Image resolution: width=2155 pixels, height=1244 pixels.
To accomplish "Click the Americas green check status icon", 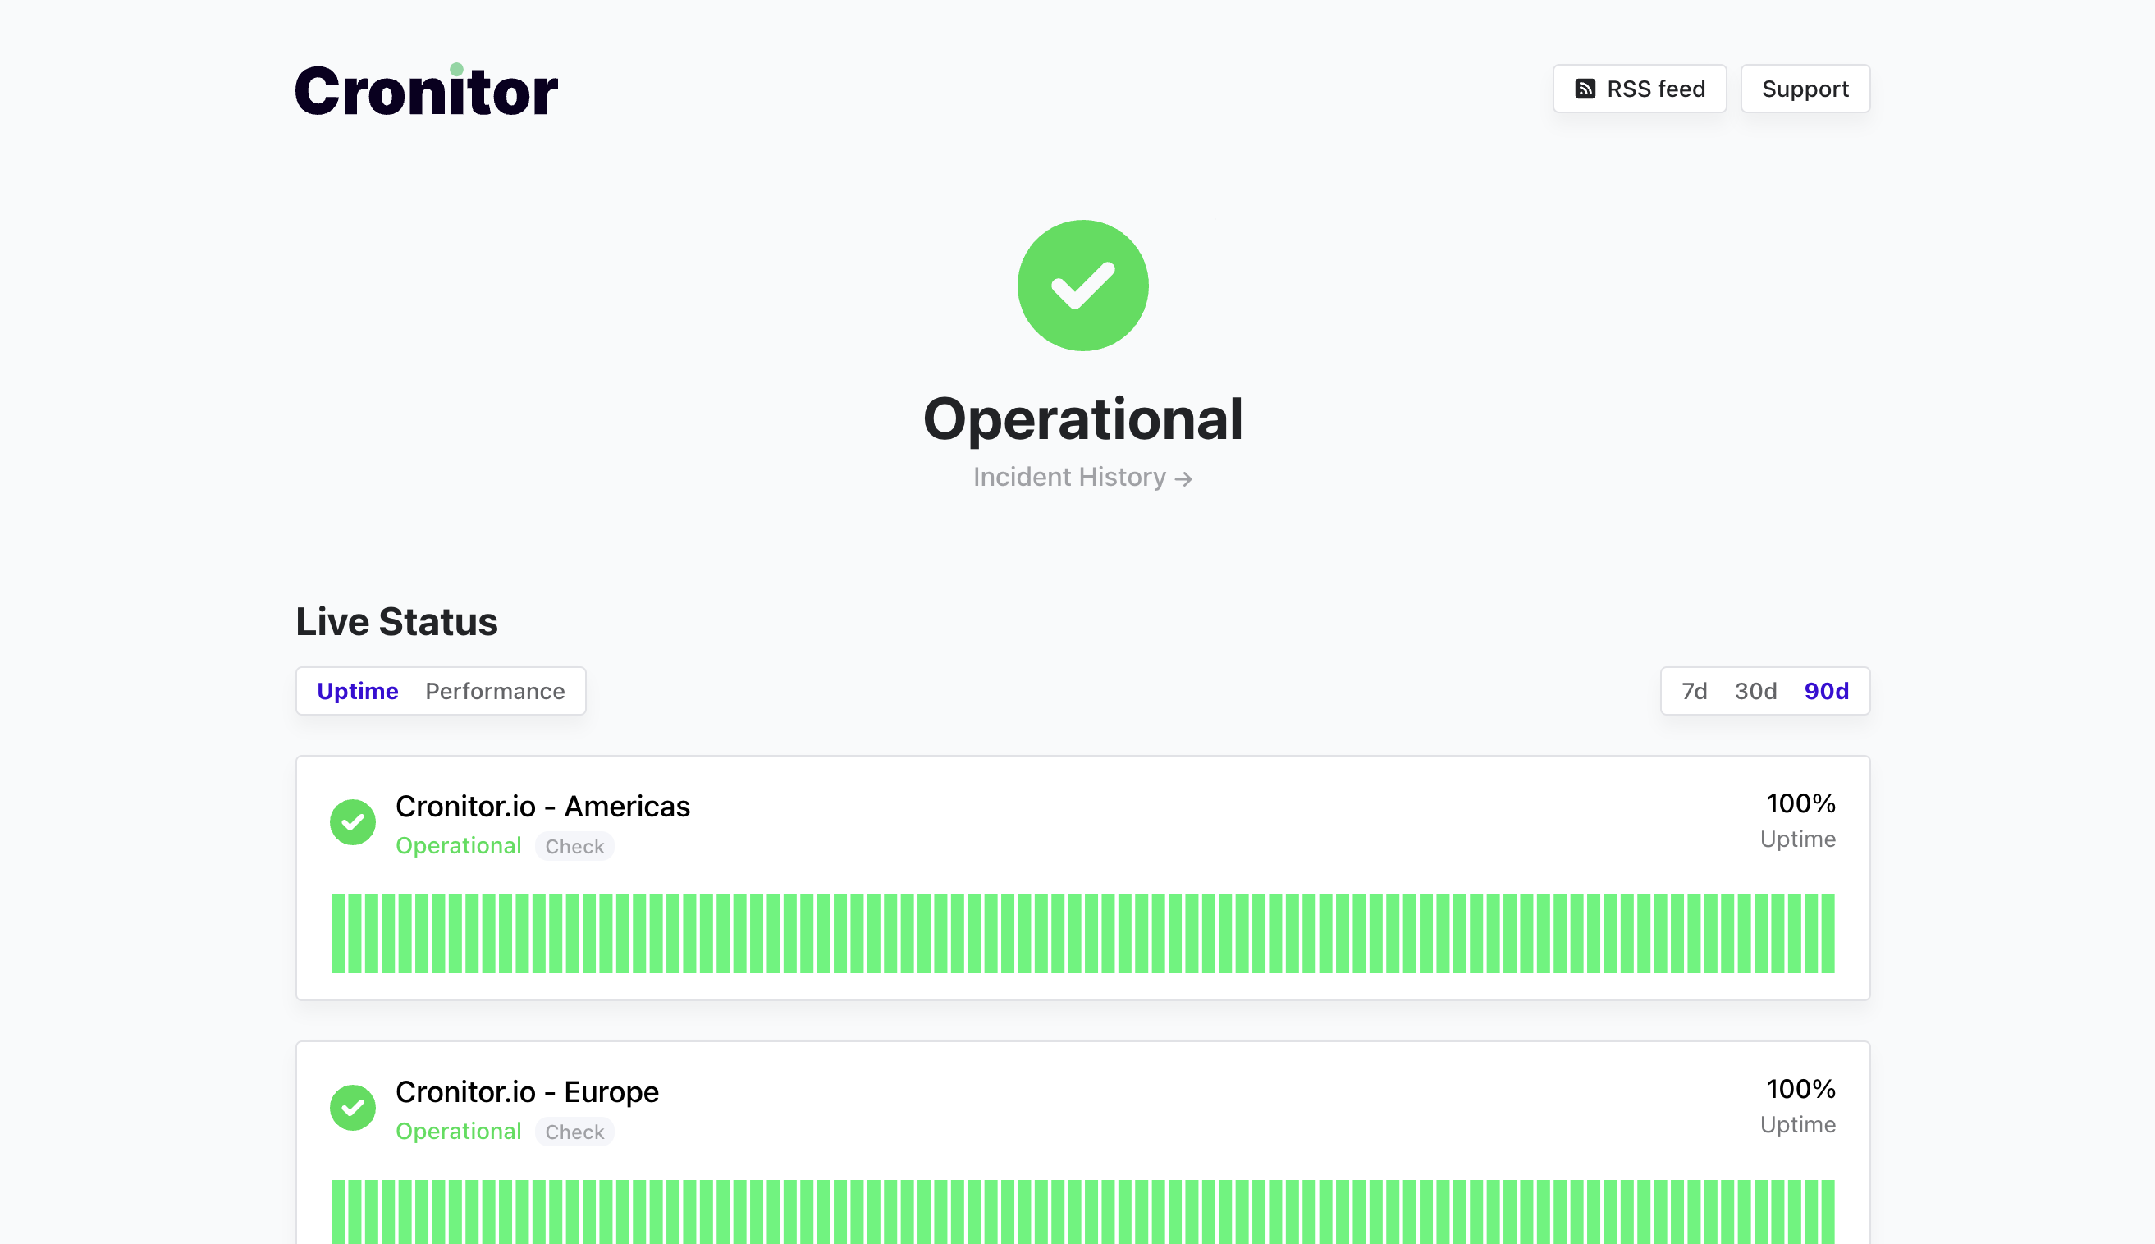I will (x=353, y=822).
